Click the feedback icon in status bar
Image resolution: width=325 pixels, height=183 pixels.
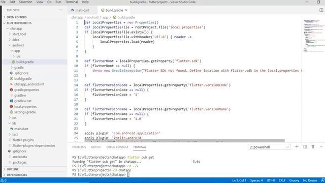tap(322, 180)
